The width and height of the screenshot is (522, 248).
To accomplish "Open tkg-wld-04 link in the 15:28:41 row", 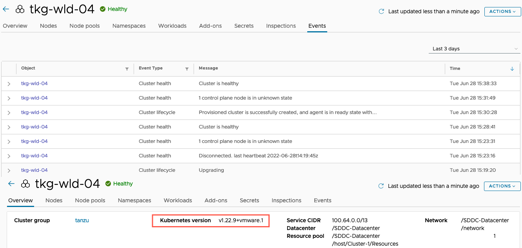I will point(34,127).
